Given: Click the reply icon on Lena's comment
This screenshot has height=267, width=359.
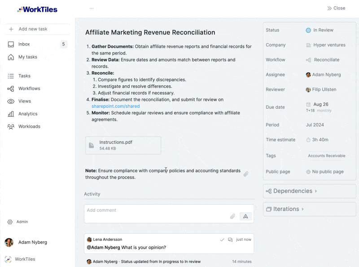Looking at the screenshot, I should coord(230,240).
